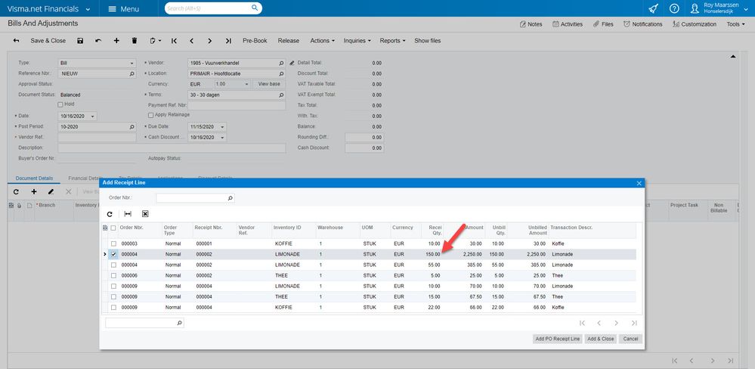Check the box for order 000003 KOFFIE row
Viewport: 755px width, 369px height.
click(x=113, y=243)
